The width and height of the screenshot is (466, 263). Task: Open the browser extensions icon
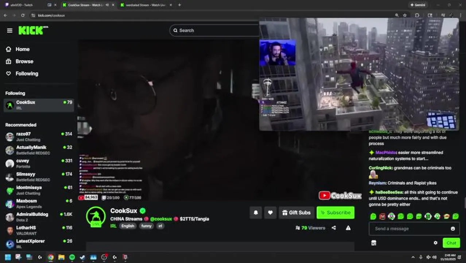point(417,15)
